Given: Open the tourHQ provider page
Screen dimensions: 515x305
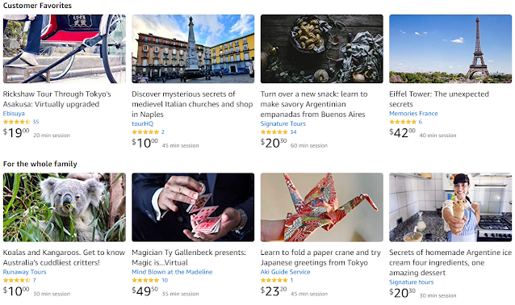Looking at the screenshot, I should pyautogui.click(x=143, y=123).
